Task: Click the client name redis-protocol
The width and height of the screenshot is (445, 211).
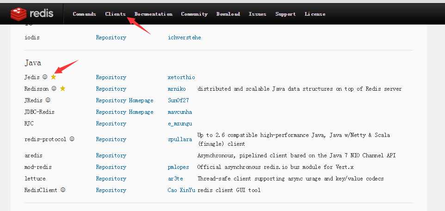Action: 45,139
